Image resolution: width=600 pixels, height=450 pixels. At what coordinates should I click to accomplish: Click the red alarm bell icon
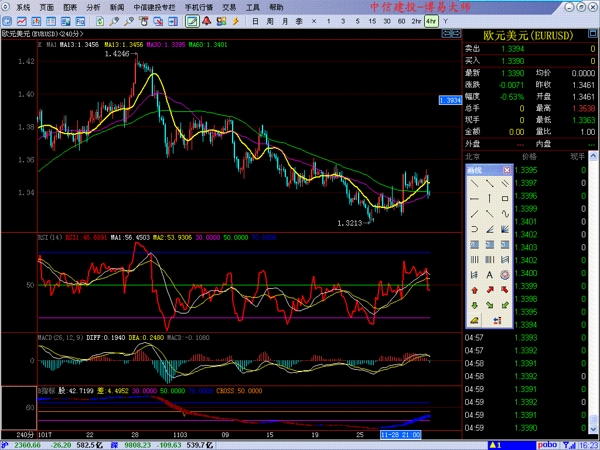(x=206, y=22)
